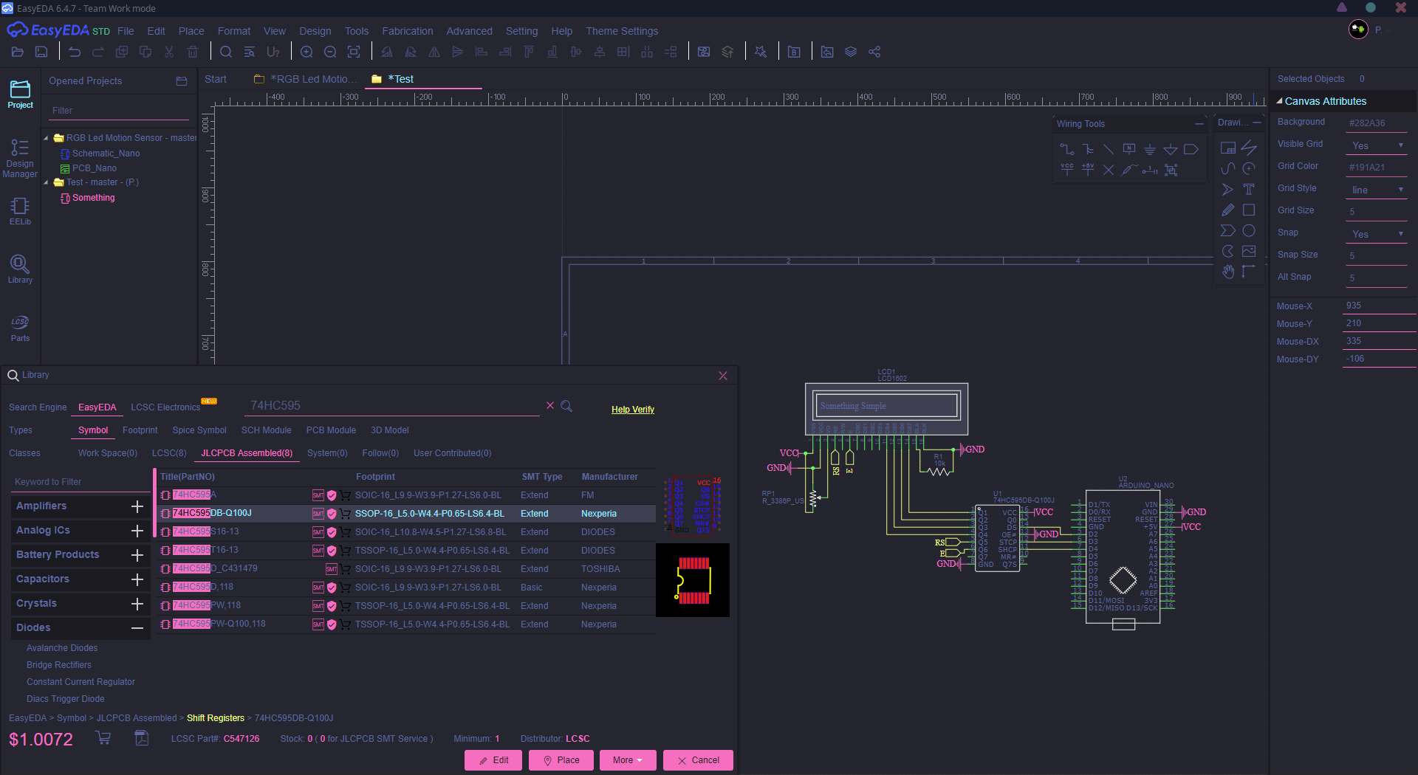The height and width of the screenshot is (775, 1418).
Task: Switch search engine to LCSC Electronics
Action: (165, 407)
